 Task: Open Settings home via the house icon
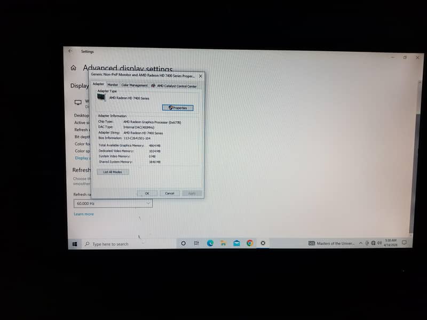[x=74, y=68]
